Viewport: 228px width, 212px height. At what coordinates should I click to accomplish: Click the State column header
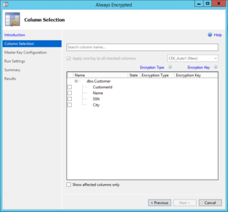click(134, 75)
